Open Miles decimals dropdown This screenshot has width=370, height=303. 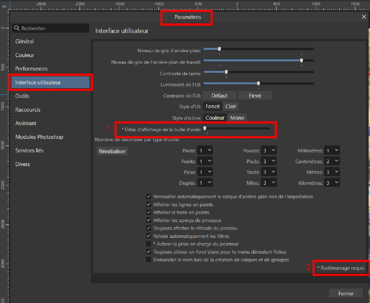pyautogui.click(x=269, y=183)
